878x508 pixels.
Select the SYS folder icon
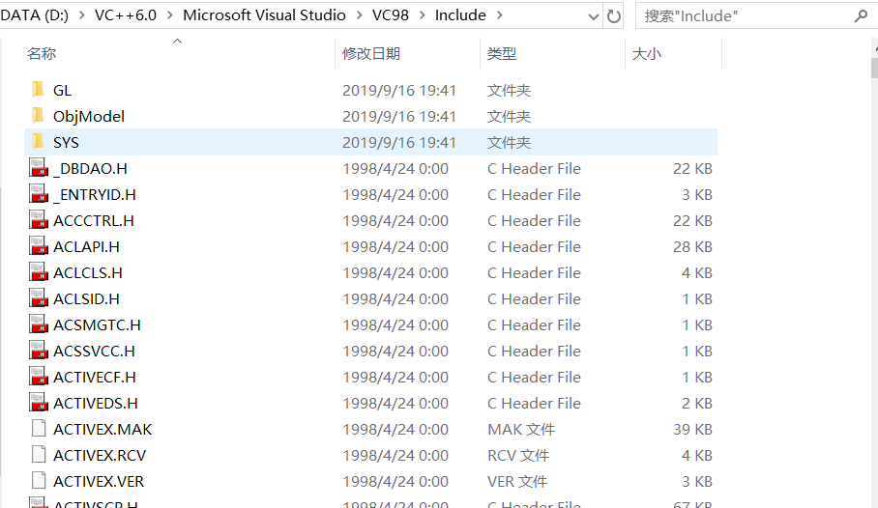pos(38,142)
